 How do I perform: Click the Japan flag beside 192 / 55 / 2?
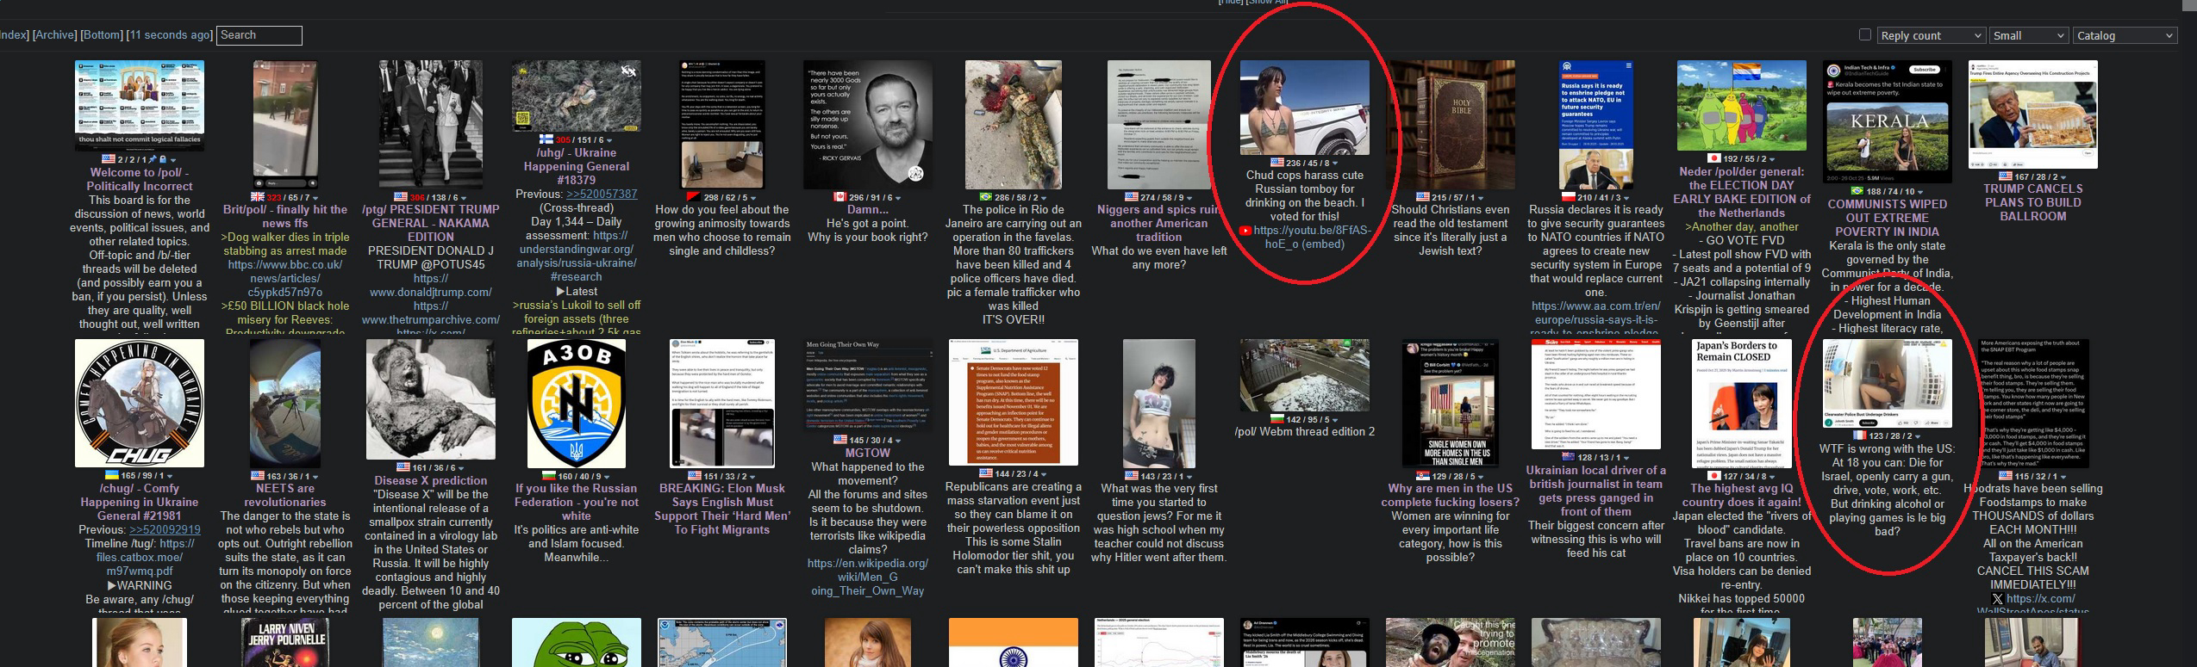(1714, 158)
